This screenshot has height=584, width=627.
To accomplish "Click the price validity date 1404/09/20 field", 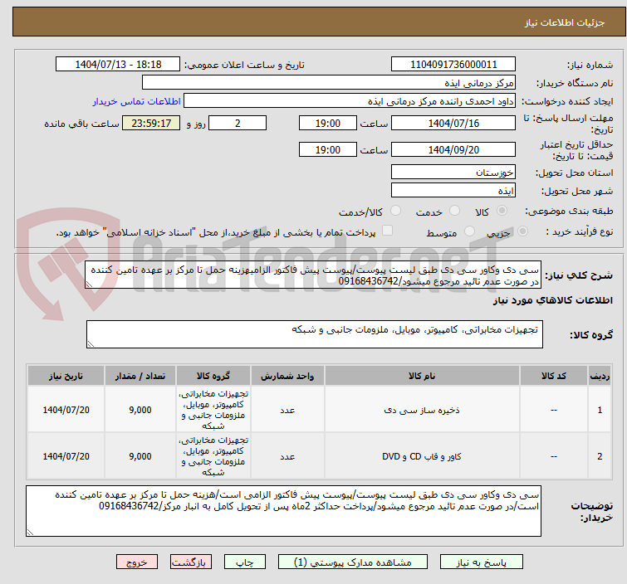I will pos(453,150).
